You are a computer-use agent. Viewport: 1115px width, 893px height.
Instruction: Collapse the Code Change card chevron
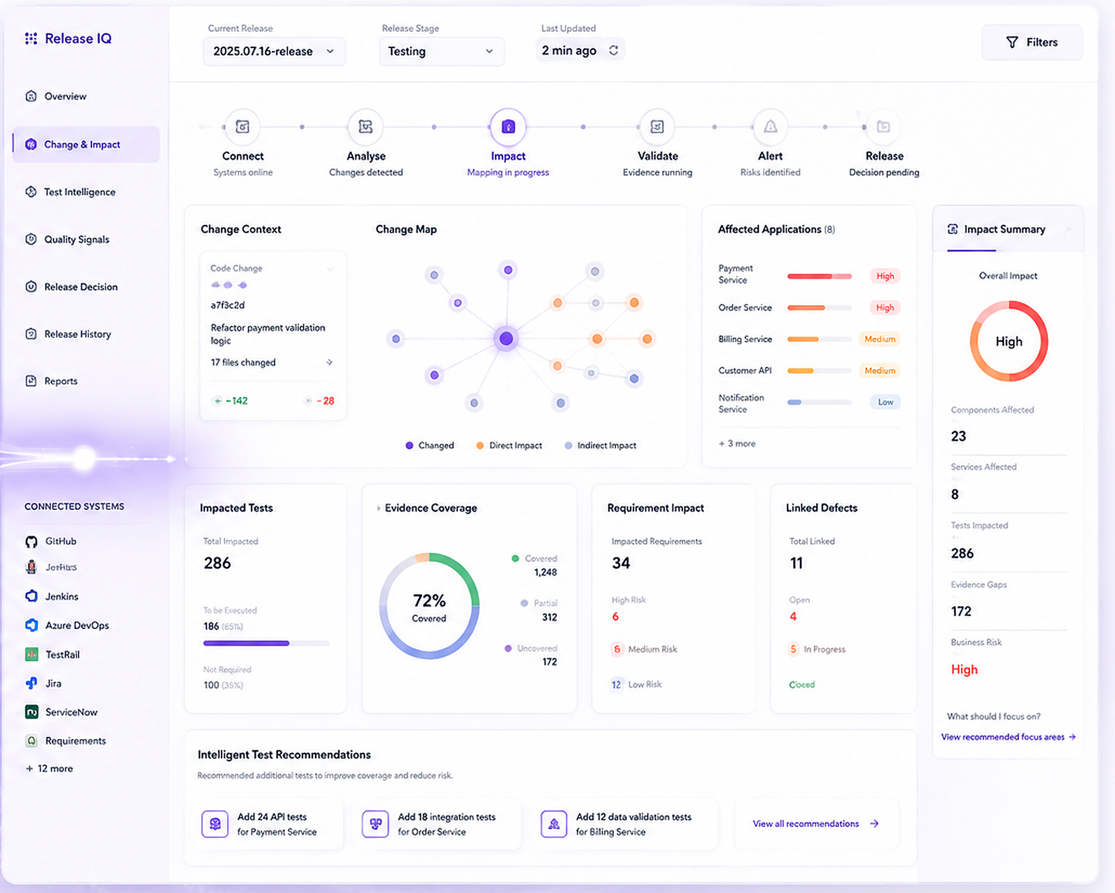pyautogui.click(x=330, y=269)
